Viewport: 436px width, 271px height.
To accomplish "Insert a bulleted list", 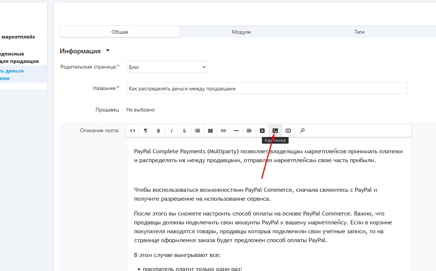I will point(197,131).
